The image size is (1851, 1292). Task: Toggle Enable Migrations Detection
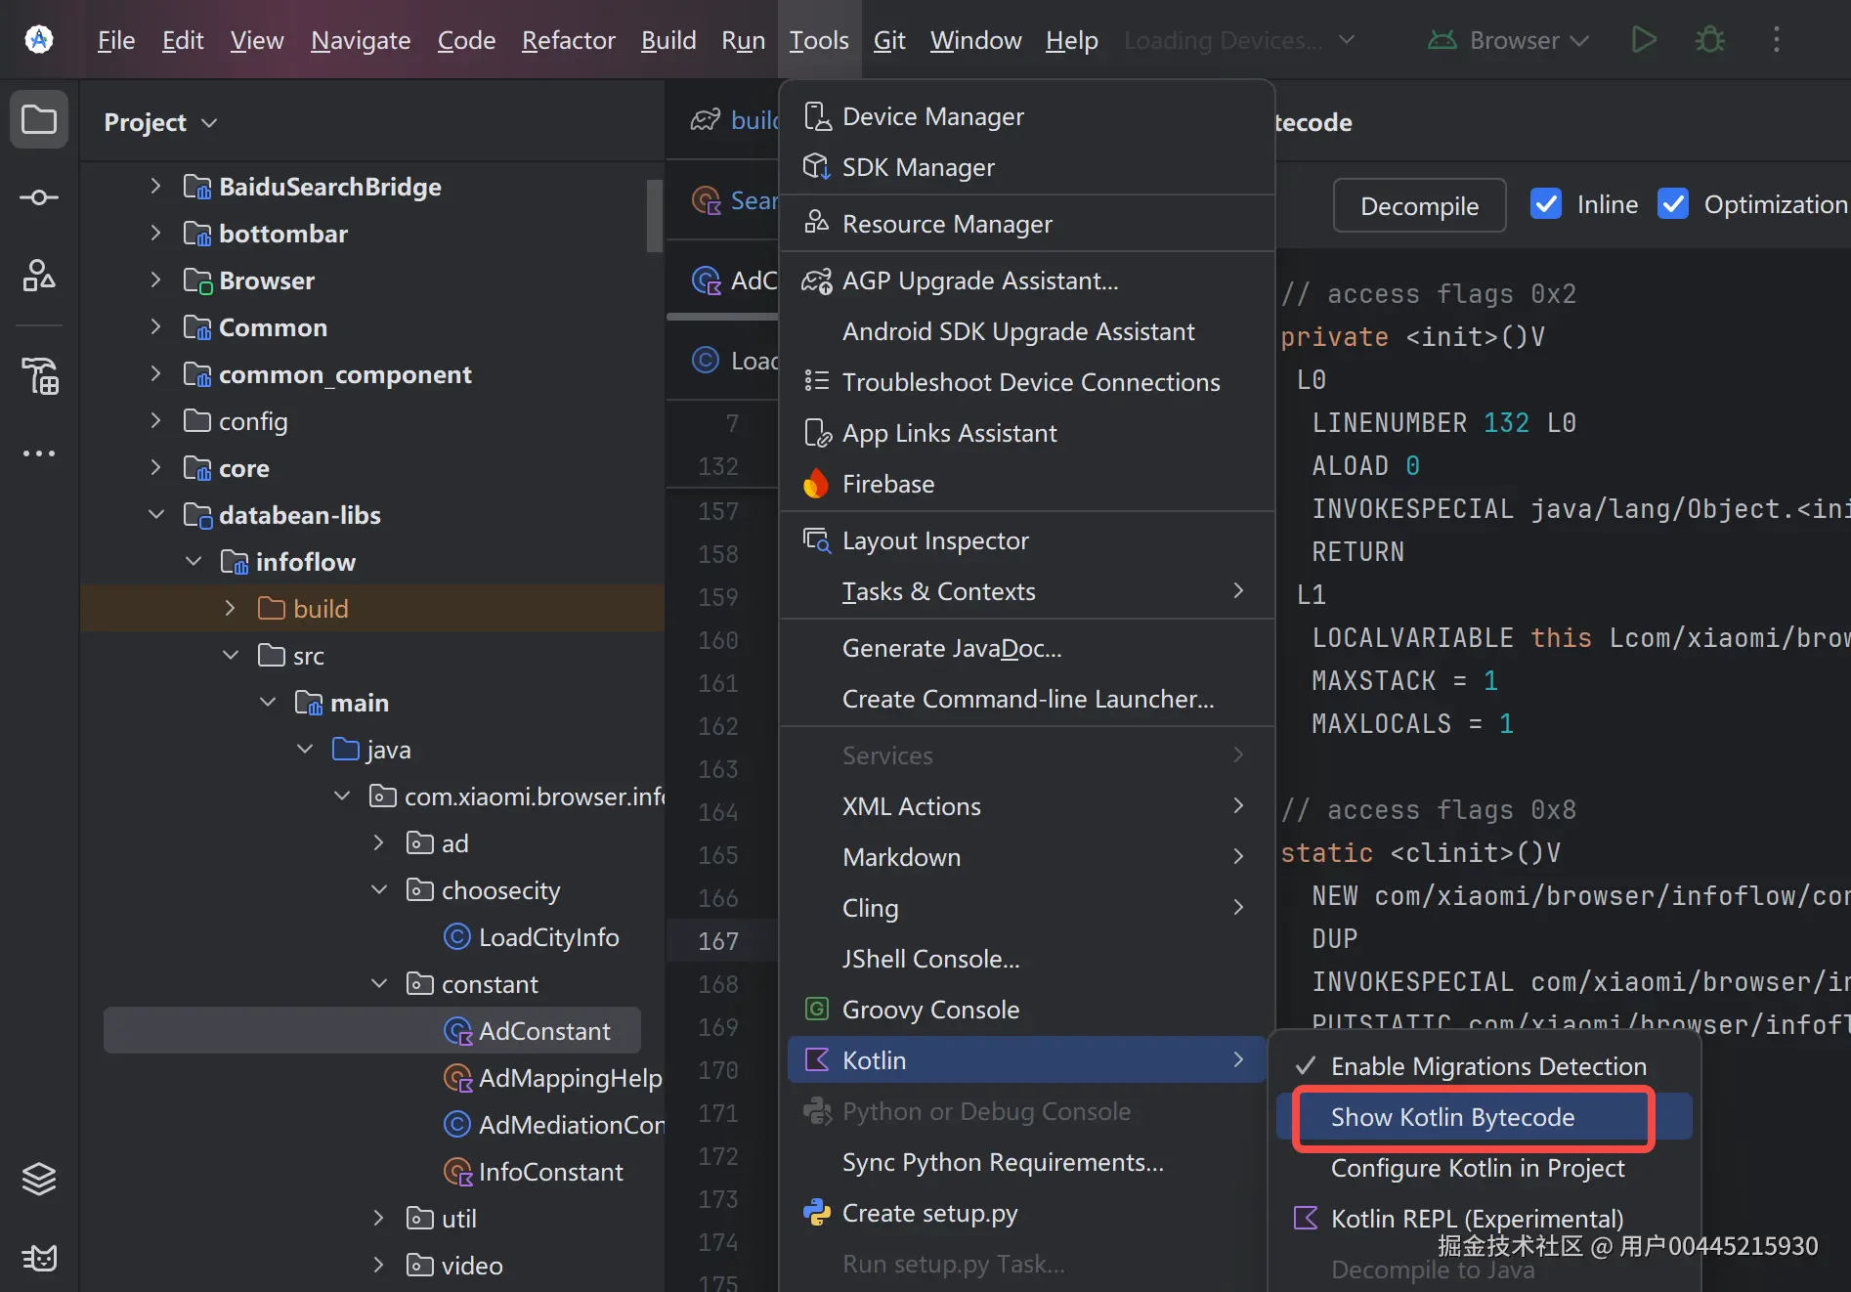1484,1066
